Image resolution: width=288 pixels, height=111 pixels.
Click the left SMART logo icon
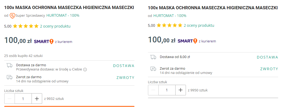coord(44,42)
